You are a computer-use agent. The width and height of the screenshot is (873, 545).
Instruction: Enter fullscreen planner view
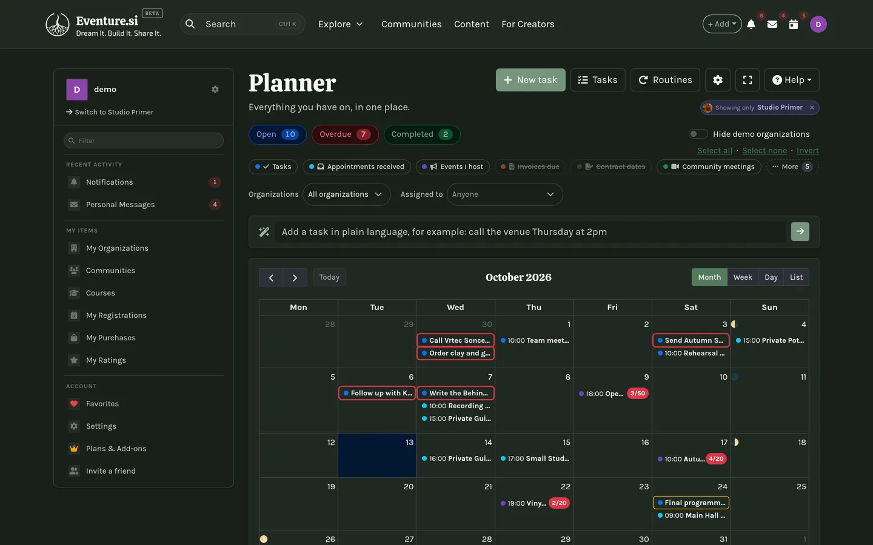pyautogui.click(x=748, y=80)
